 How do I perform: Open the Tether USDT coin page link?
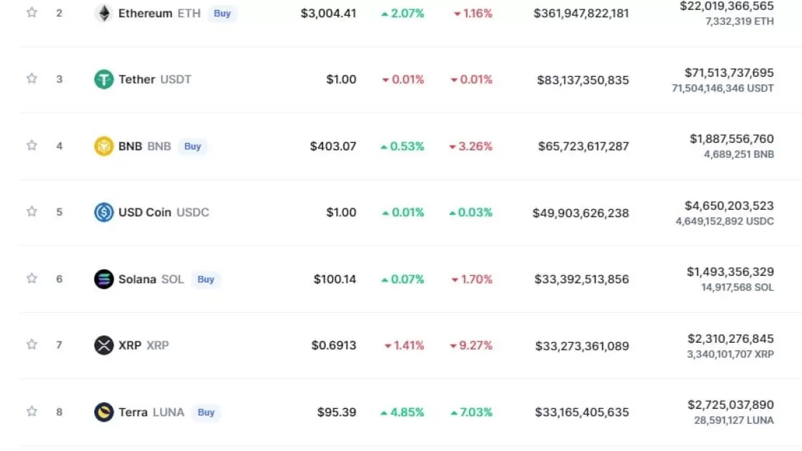click(154, 80)
